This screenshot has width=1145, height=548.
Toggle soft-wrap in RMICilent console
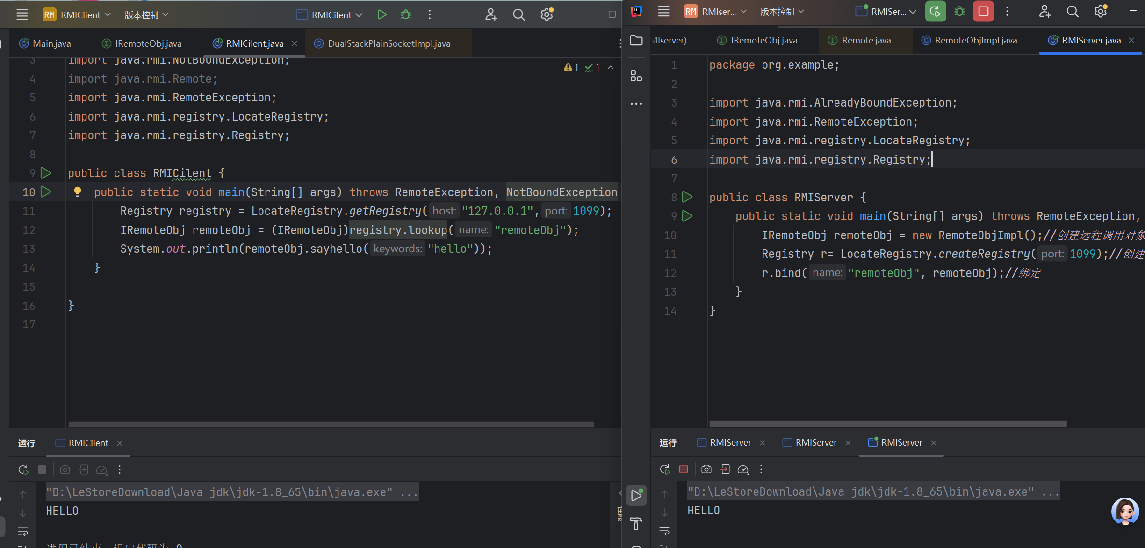point(23,532)
